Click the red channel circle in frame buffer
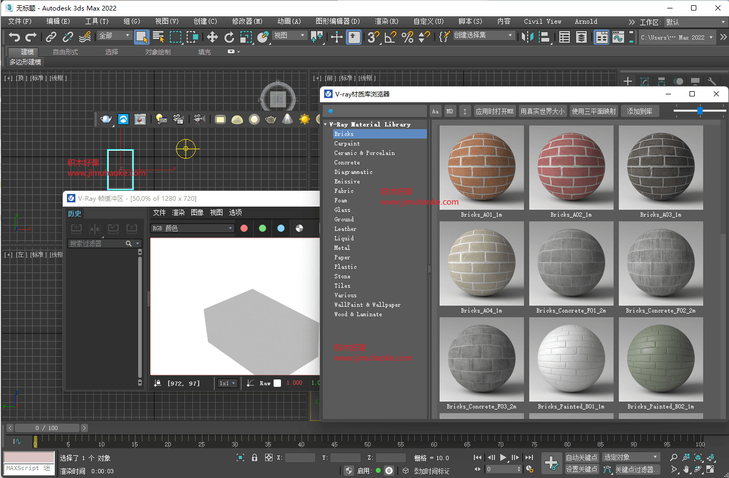 point(244,228)
